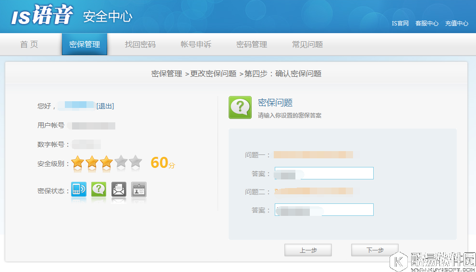Viewport: 476px width, 272px height.
Task: Click 密保管理 in the breadcrumb
Action: click(x=167, y=74)
